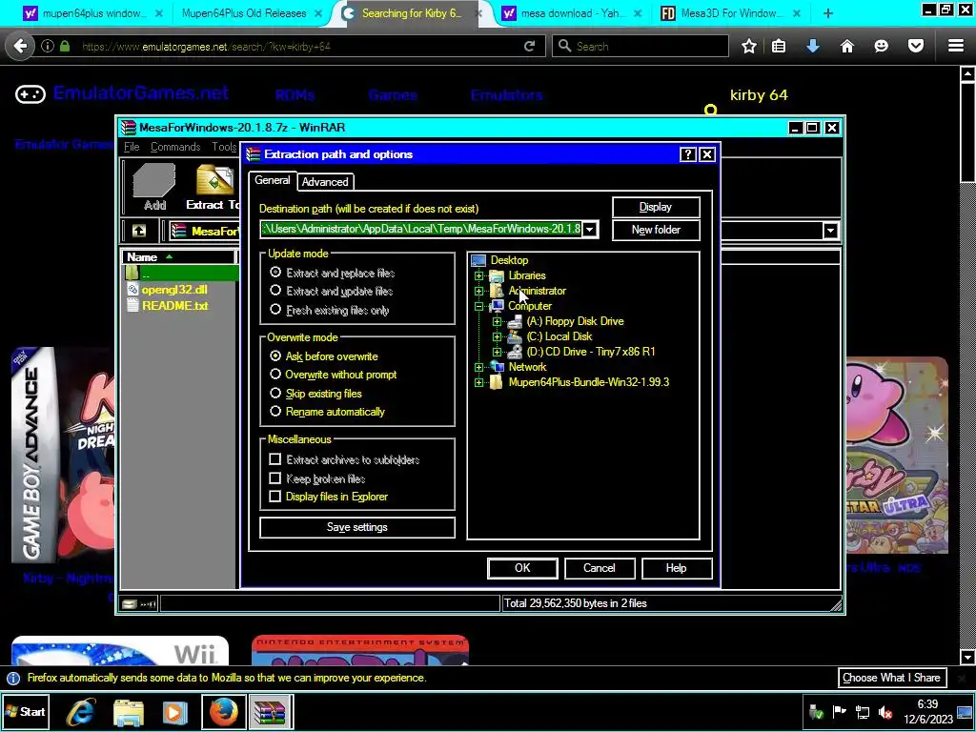
Task: Open the Firefox downloads arrow
Action: [813, 46]
